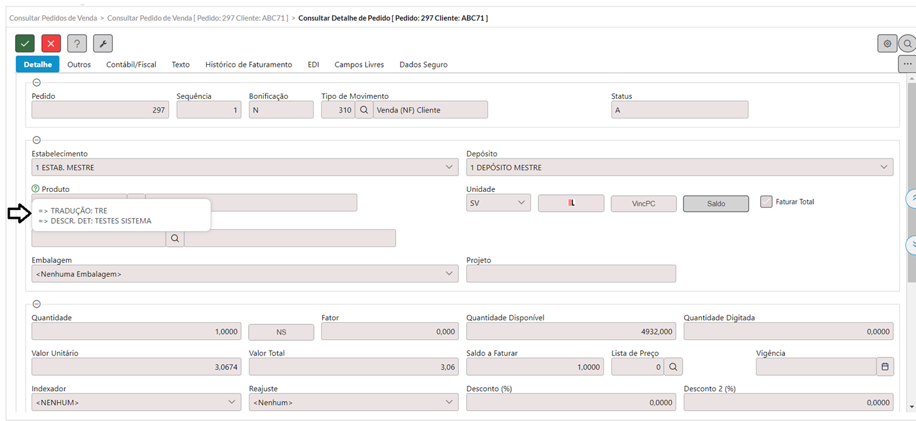
Task: Cancel using the red X button
Action: pyautogui.click(x=51, y=44)
